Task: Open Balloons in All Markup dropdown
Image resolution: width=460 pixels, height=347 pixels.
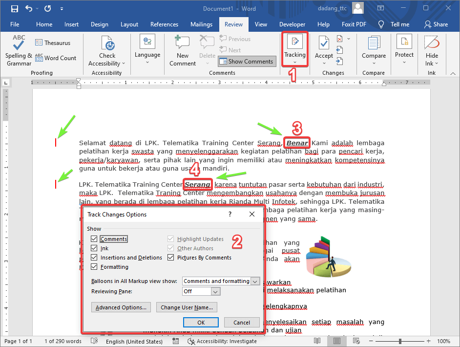Action: [x=254, y=281]
